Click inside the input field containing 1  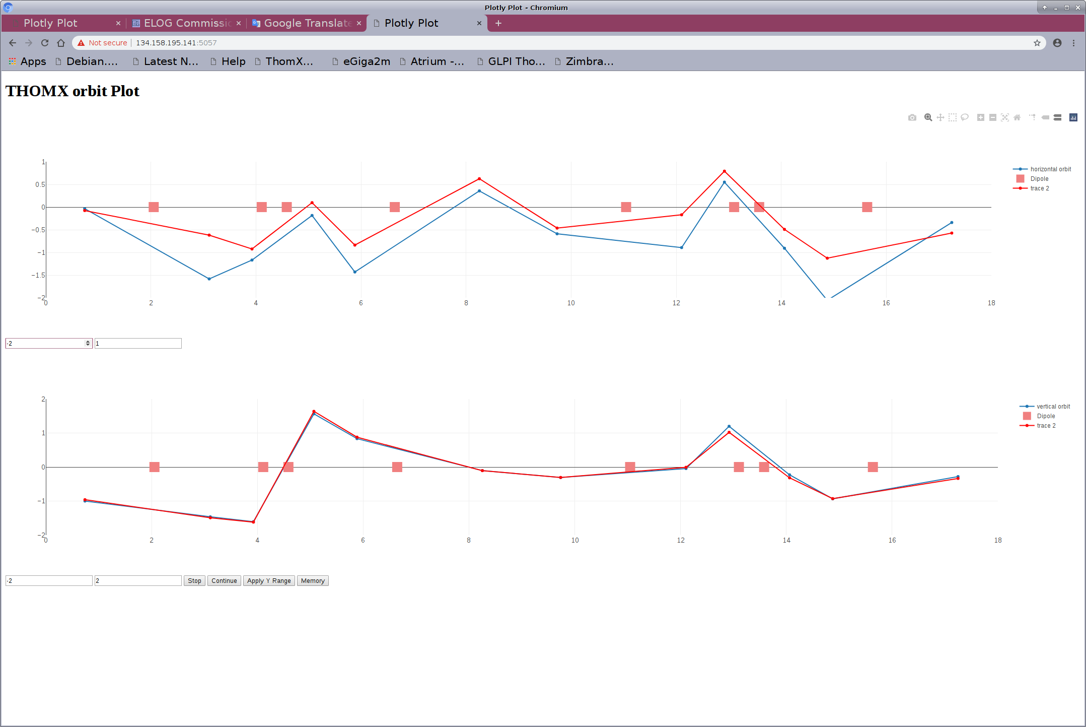click(x=137, y=343)
